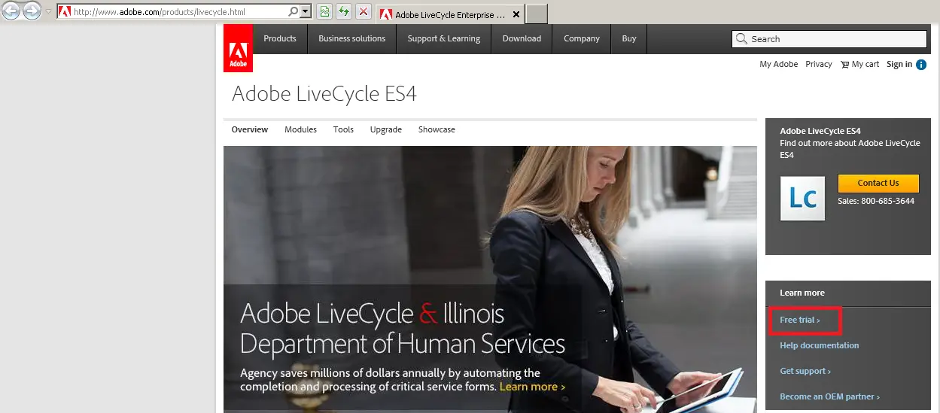Viewport: 940px width, 413px height.
Task: Click the yellow Contact Us button
Action: tap(878, 183)
